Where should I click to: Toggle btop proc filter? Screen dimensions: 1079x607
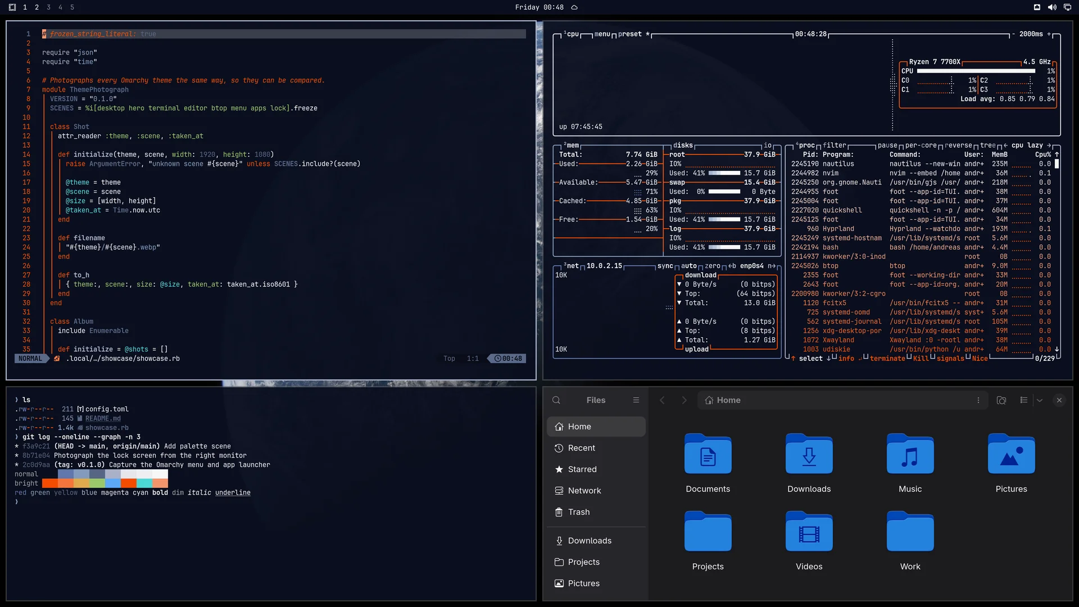click(835, 146)
